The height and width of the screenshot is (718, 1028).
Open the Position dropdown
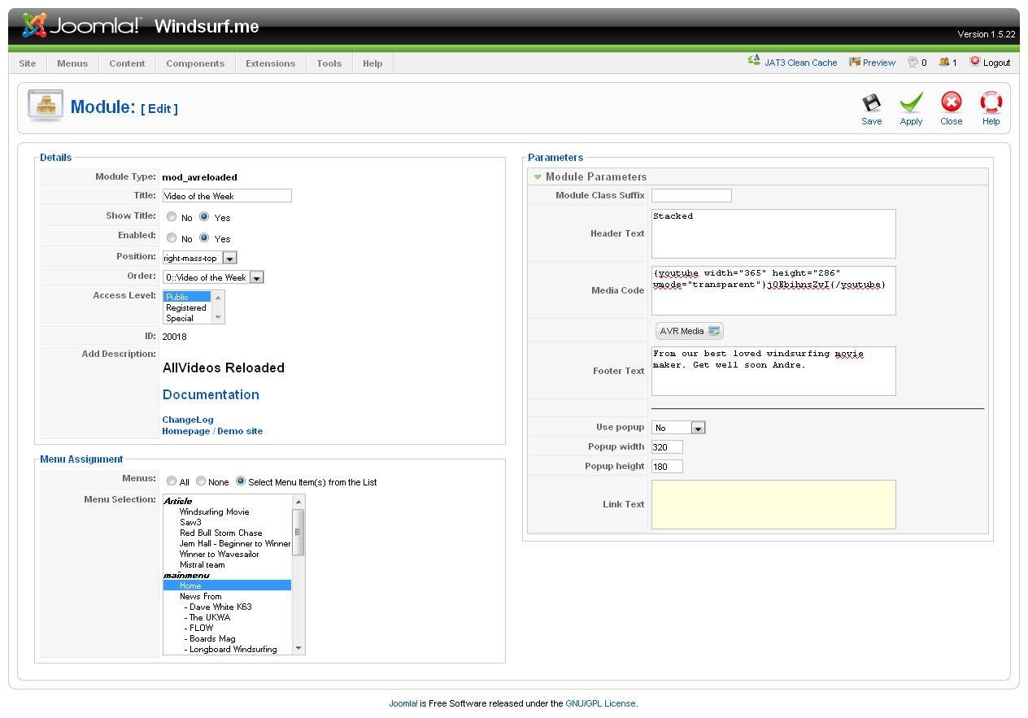point(229,258)
